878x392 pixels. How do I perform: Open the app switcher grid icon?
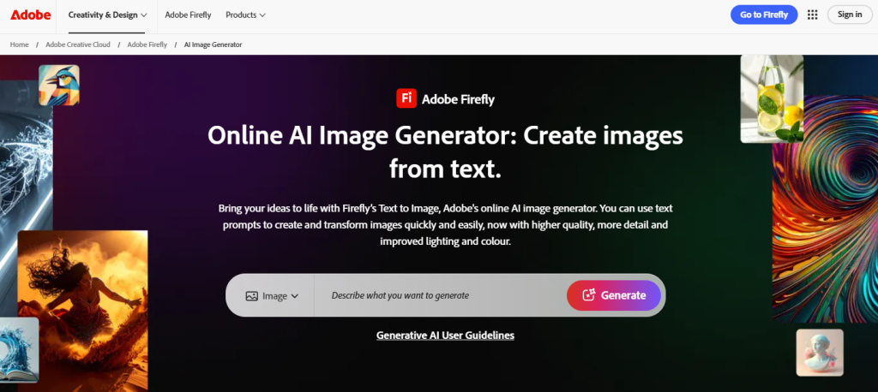(812, 15)
